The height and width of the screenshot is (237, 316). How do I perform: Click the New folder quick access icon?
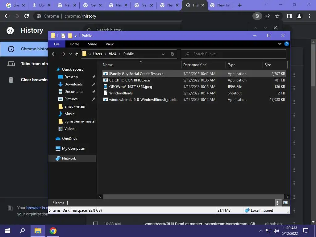point(70,36)
